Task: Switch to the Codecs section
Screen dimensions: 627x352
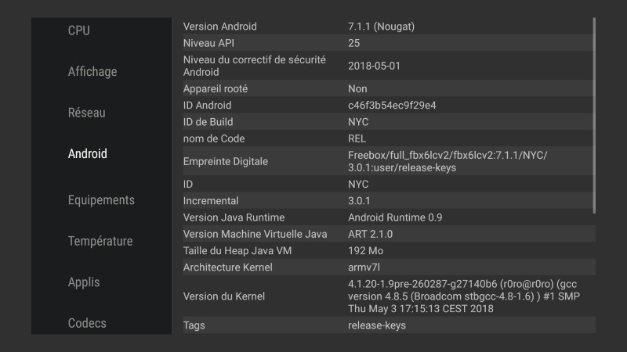Action: (x=87, y=323)
